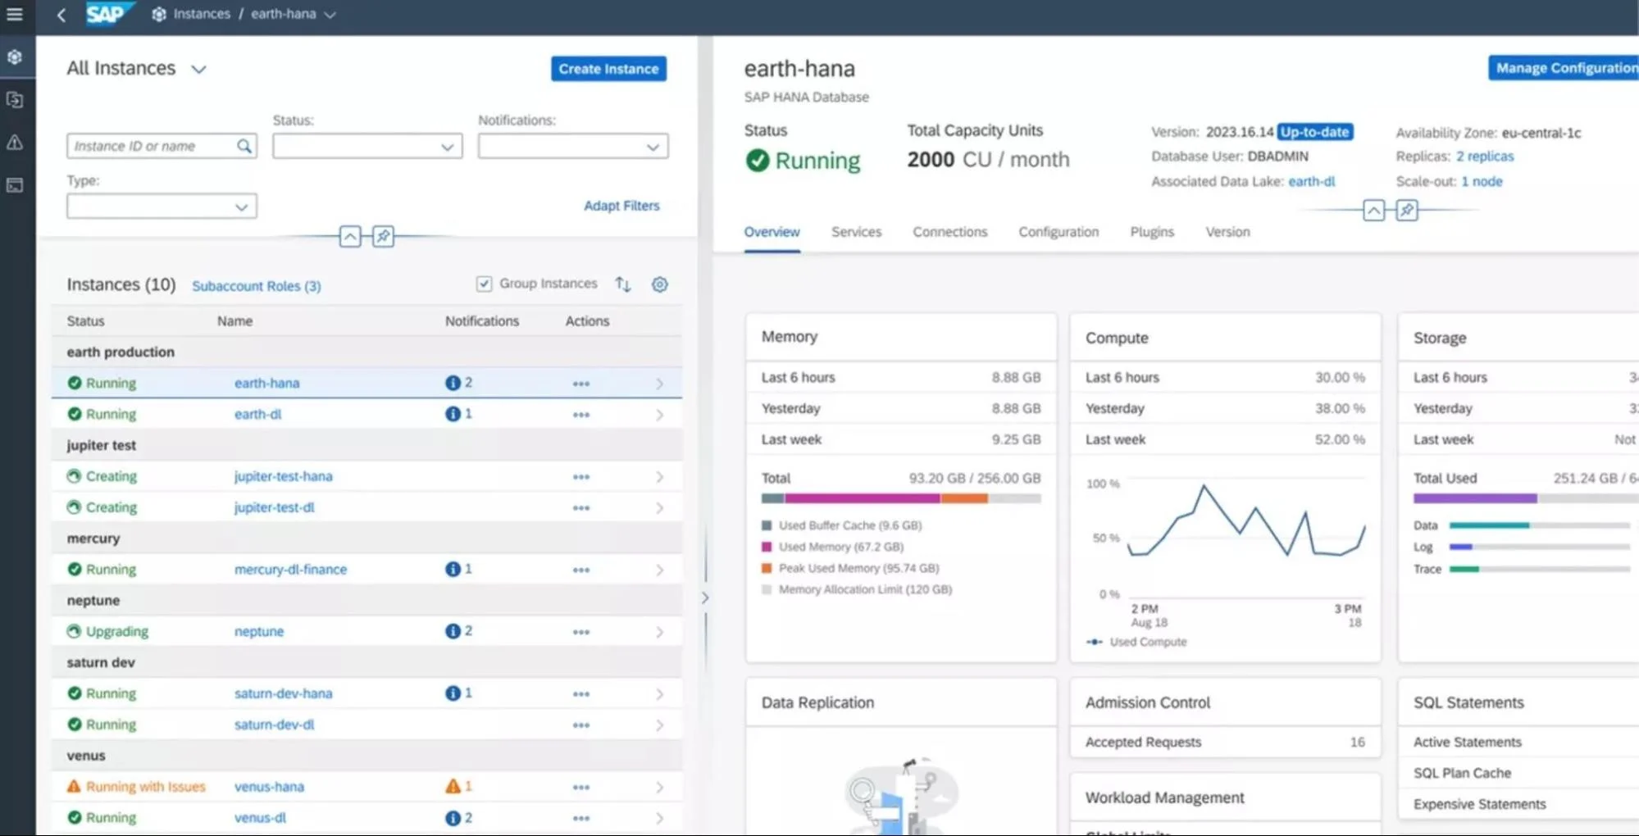Open the 1 node scale-out link

(x=1482, y=181)
